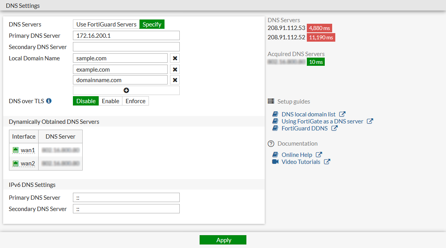The image size is (446, 248).
Task: Remove the example.com local domain entry
Action: [175, 70]
